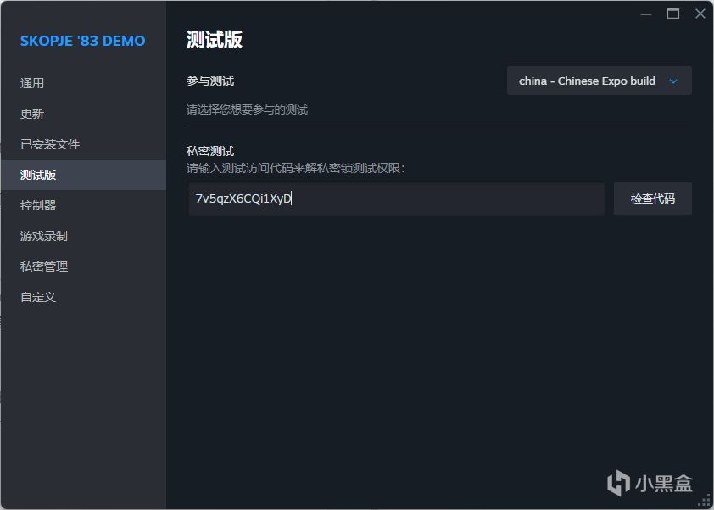The height and width of the screenshot is (510, 714).
Task: Open the 自定义 section
Action: click(x=83, y=297)
